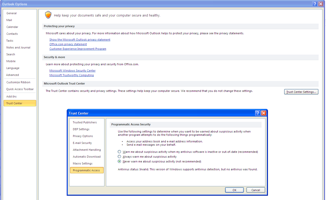Click the Programmatic Access Security heading
Viewport: 326px width, 200px height.
click(x=131, y=124)
